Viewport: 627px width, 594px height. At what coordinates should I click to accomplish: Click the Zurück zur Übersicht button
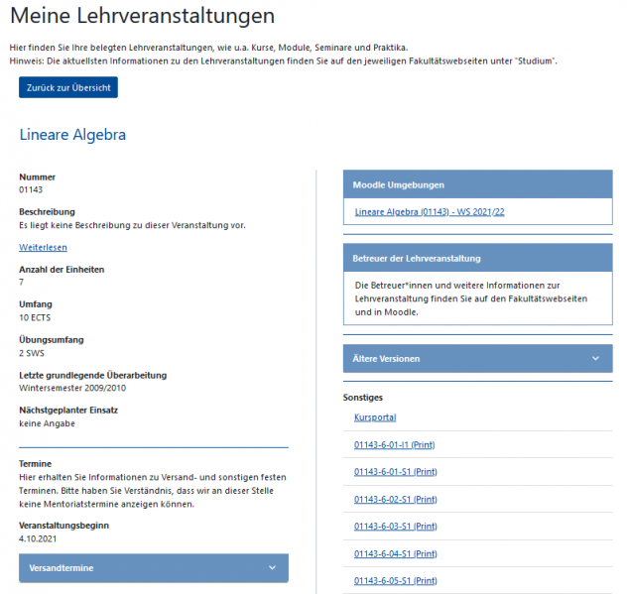tap(67, 87)
